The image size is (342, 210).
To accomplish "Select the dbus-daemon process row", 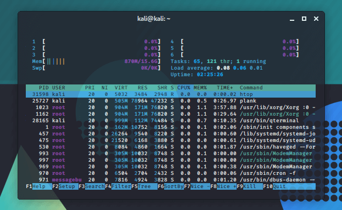I will [171, 180].
